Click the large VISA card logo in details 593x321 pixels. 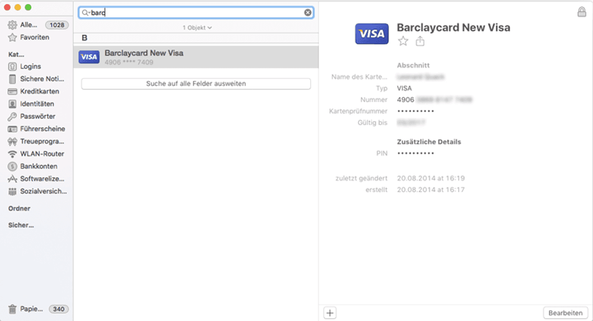372,34
